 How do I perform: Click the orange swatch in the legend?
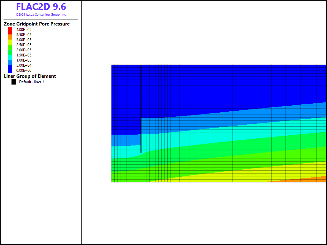10,37
